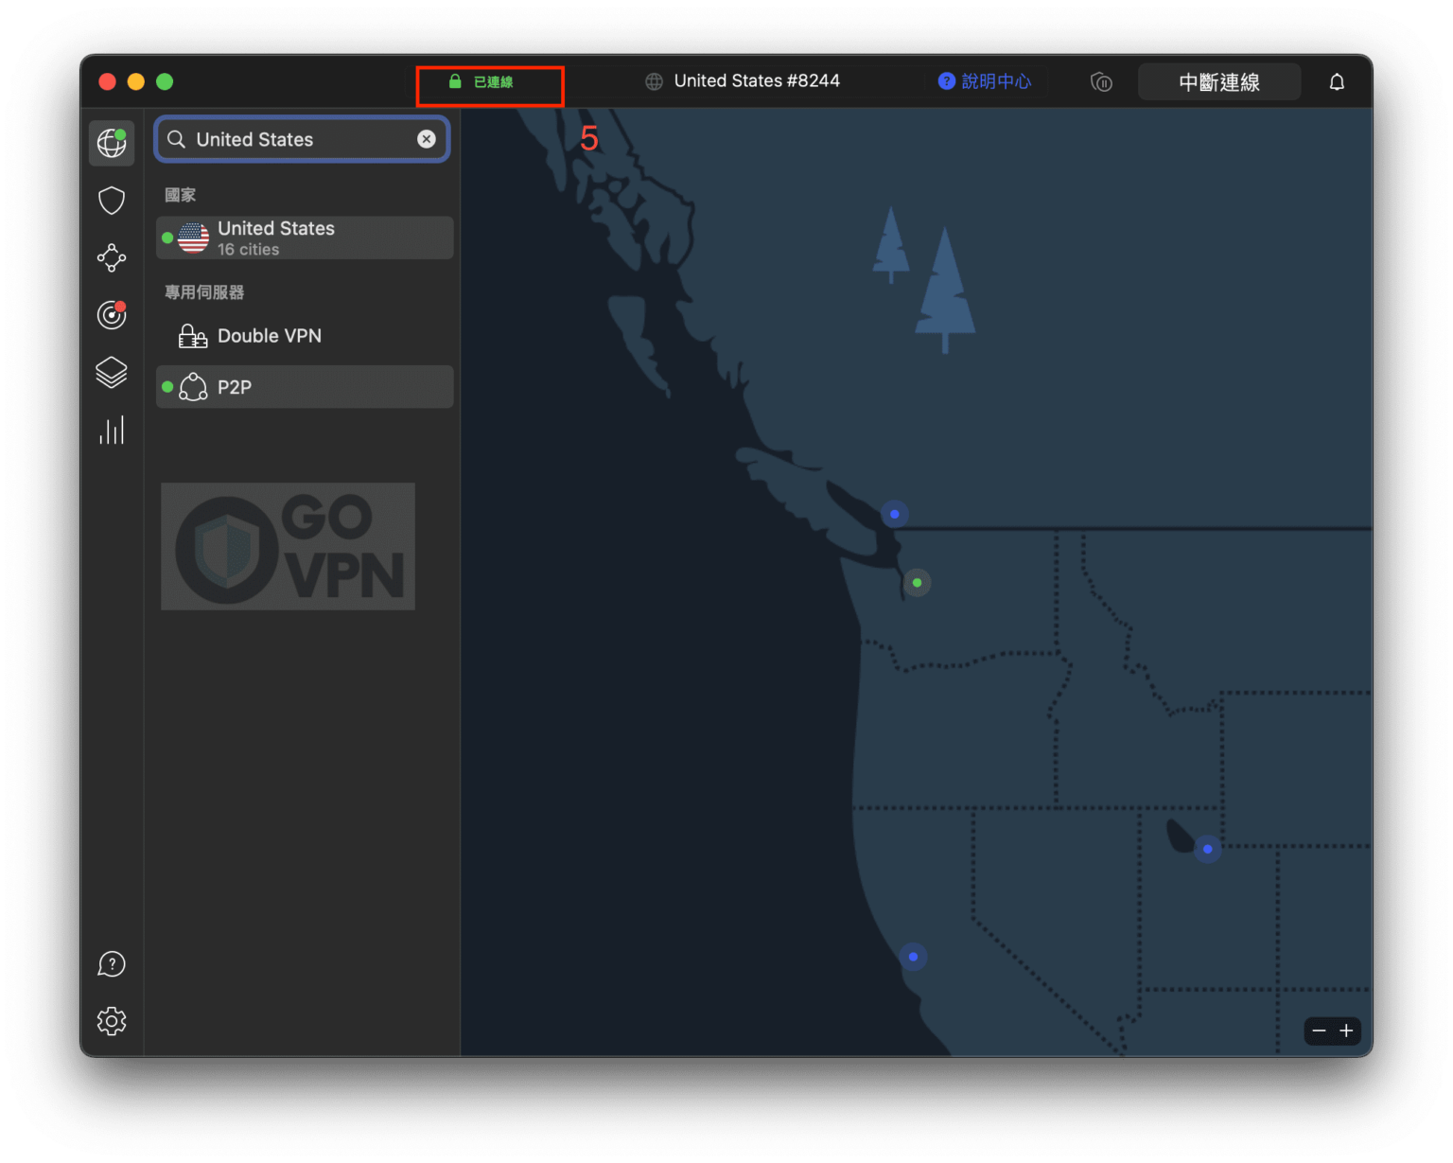The width and height of the screenshot is (1453, 1163).
Task: Open the Meshnet icon in sidebar
Action: (x=112, y=257)
